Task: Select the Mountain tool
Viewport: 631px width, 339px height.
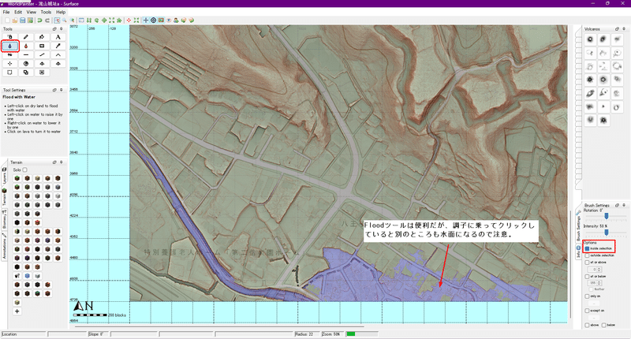Action: pos(58,54)
